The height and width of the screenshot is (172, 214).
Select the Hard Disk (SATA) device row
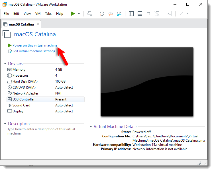[x=46, y=81]
